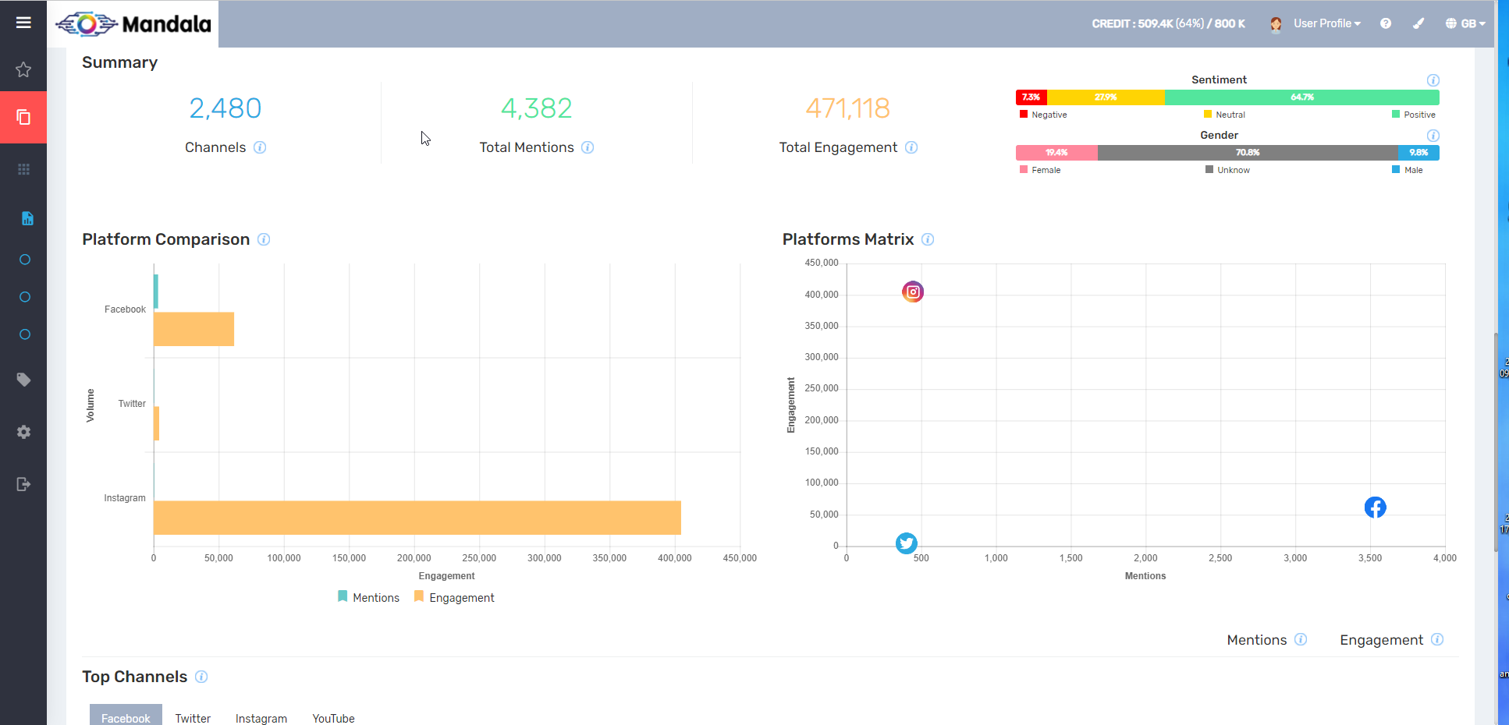
Task: Toggle Mentions view for Platforms Matrix
Action: [1256, 639]
